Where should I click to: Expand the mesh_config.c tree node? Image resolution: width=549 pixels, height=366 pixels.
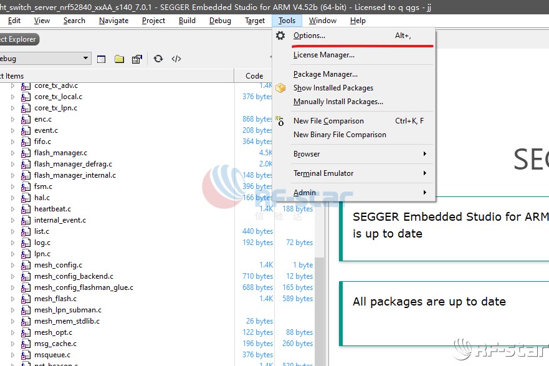12,265
